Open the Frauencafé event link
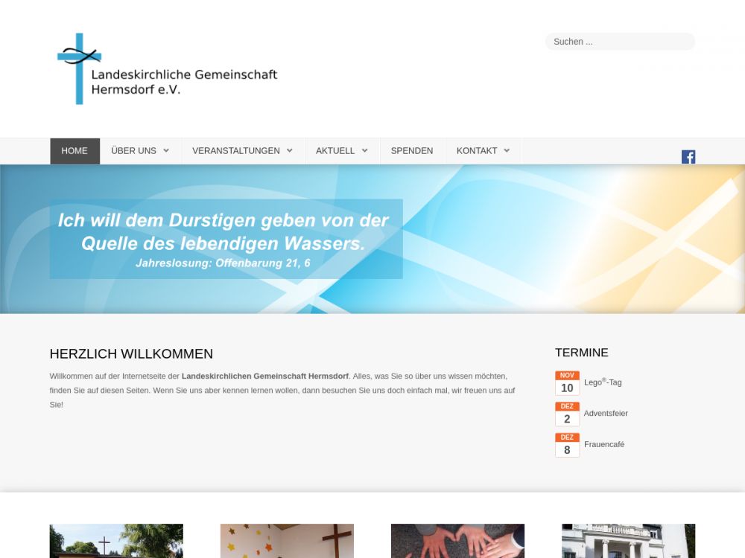 coord(604,445)
